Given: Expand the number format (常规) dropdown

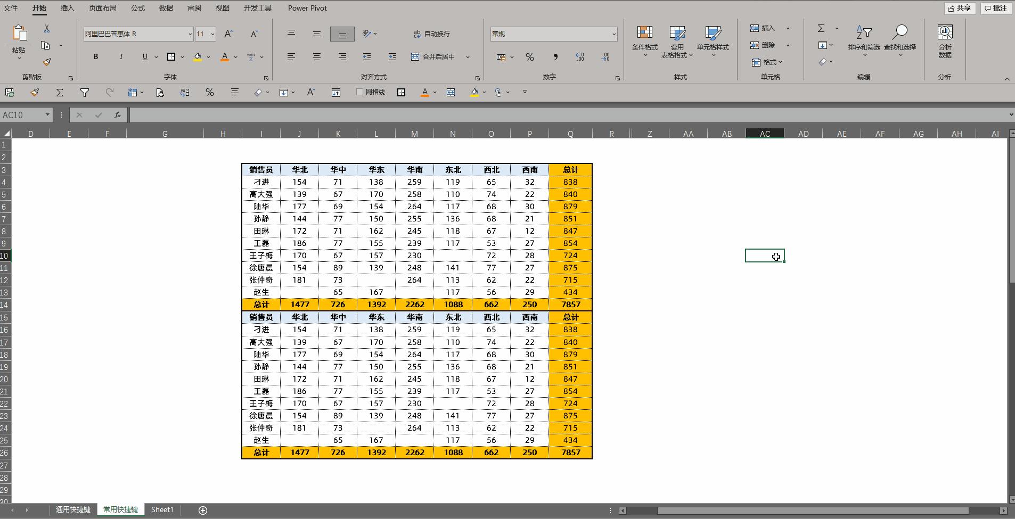Looking at the screenshot, I should coord(613,34).
